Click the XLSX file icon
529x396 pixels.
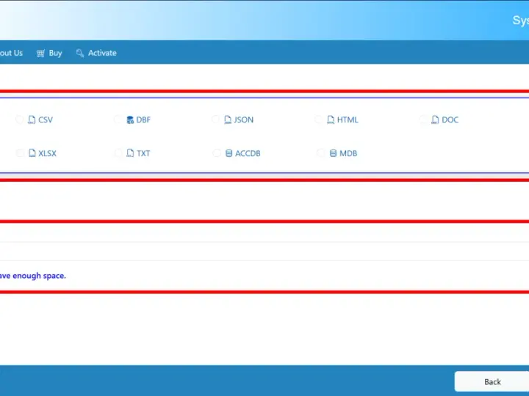coord(32,153)
